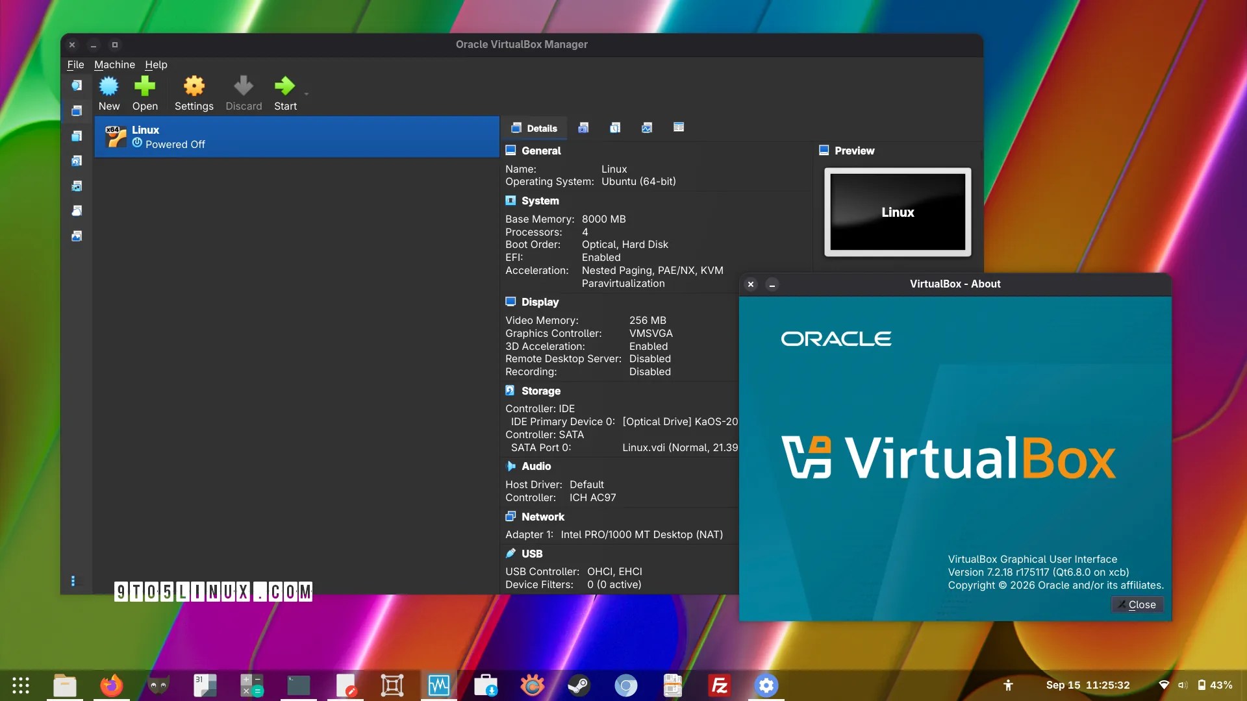Click the 8000 MB base memory value
Viewport: 1247px width, 701px height.
[603, 219]
